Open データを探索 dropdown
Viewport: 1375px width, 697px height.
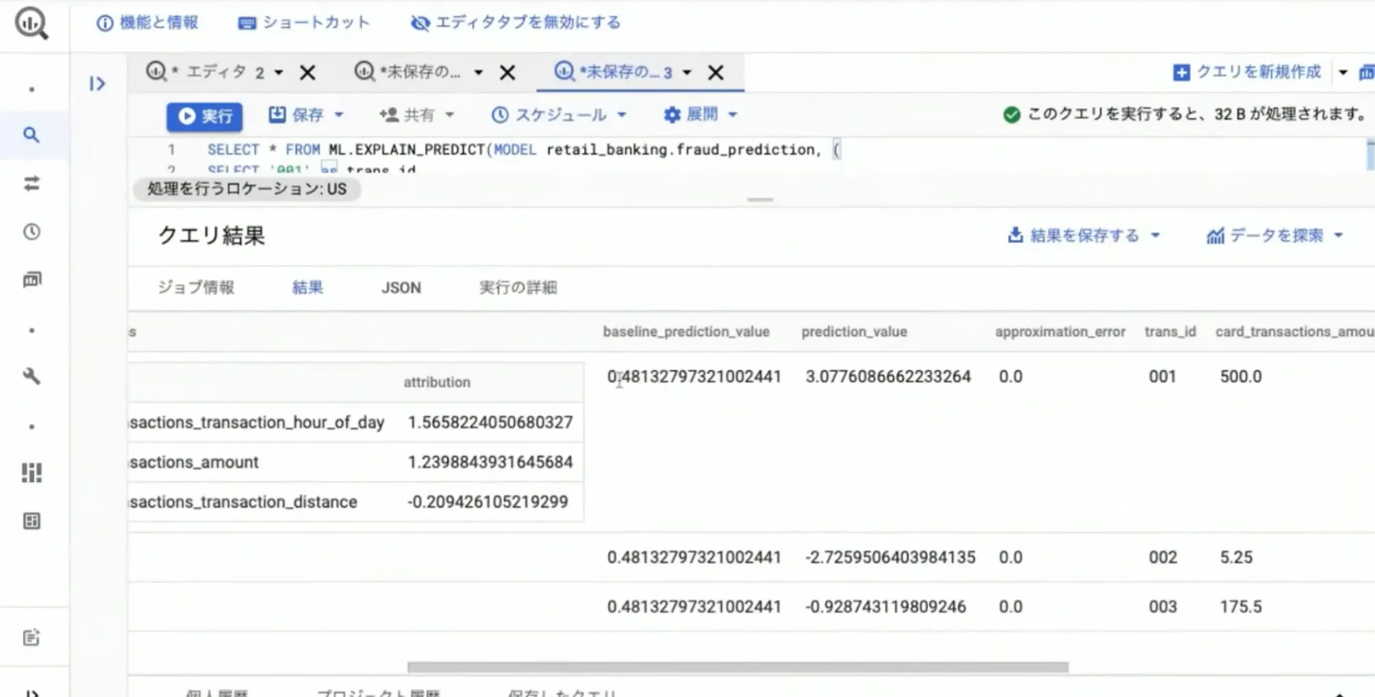pyautogui.click(x=1274, y=236)
